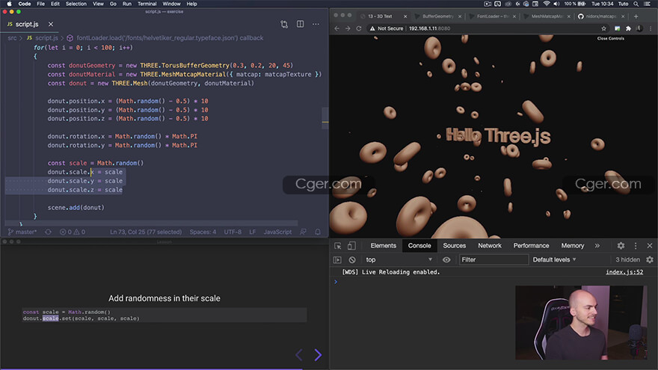This screenshot has width=658, height=370.
Task: Click script.js breadcrumb segment
Action: coord(43,38)
